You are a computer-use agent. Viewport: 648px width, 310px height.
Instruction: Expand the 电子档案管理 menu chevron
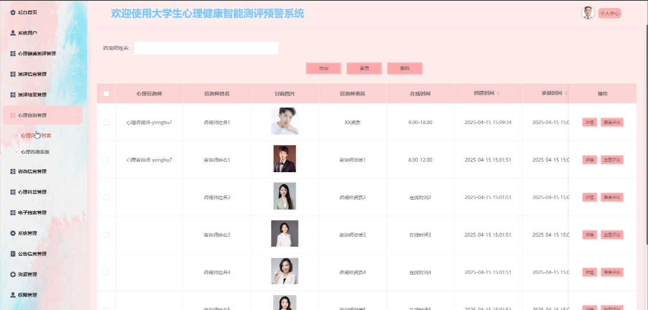(x=73, y=213)
